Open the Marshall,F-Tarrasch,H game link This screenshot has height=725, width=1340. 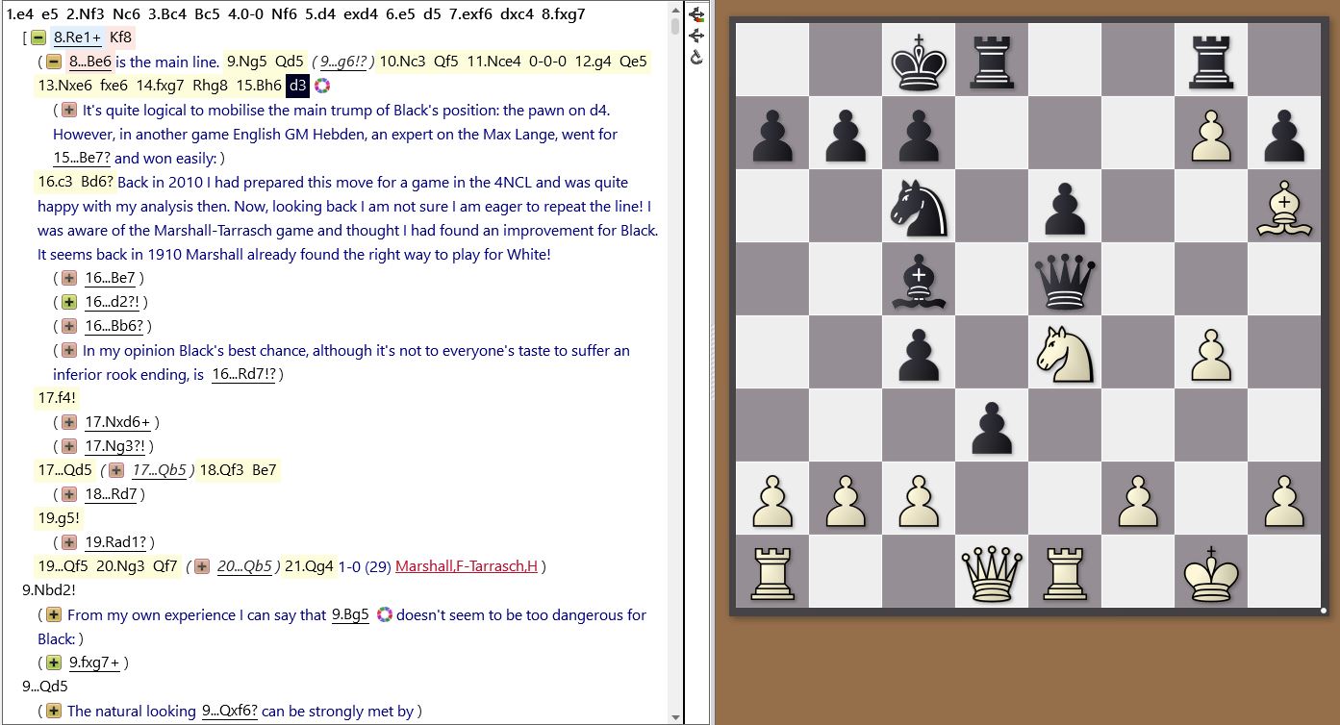[466, 566]
